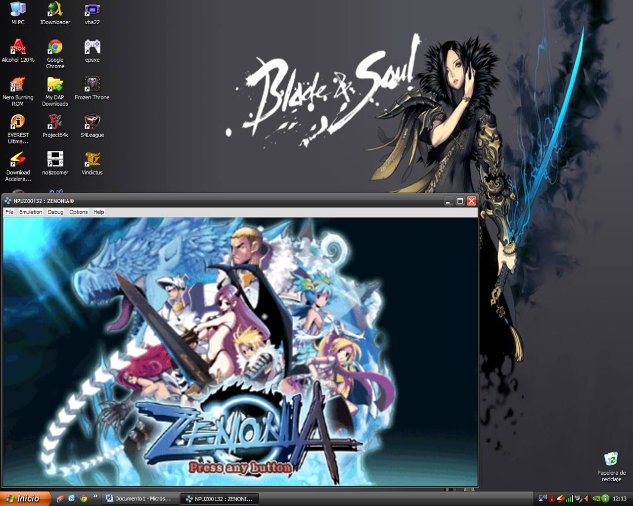Launch the Project64k desktop shortcut

(x=55, y=123)
